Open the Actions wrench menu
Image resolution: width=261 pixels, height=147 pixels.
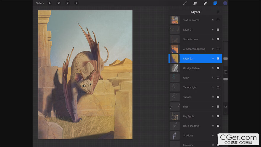coord(50,3)
